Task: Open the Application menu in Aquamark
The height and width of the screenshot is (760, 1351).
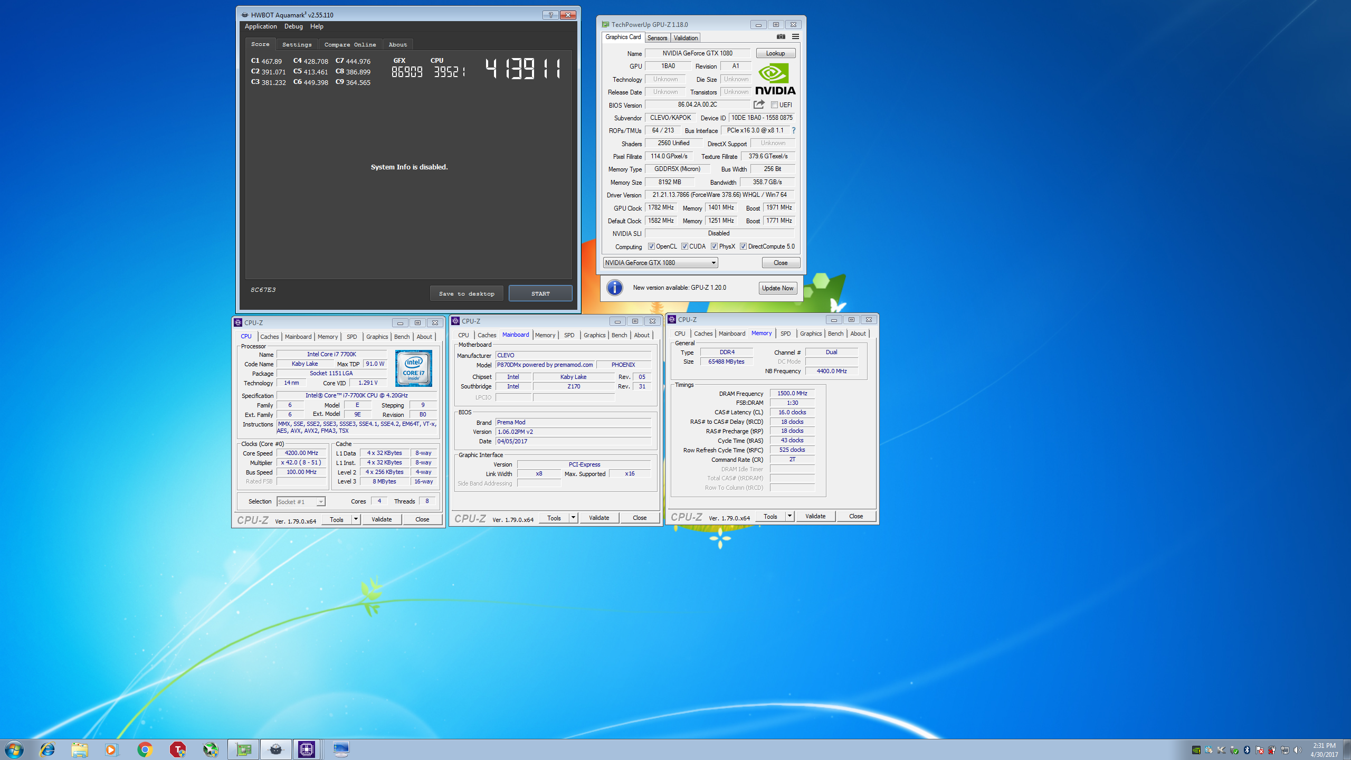Action: [x=261, y=26]
